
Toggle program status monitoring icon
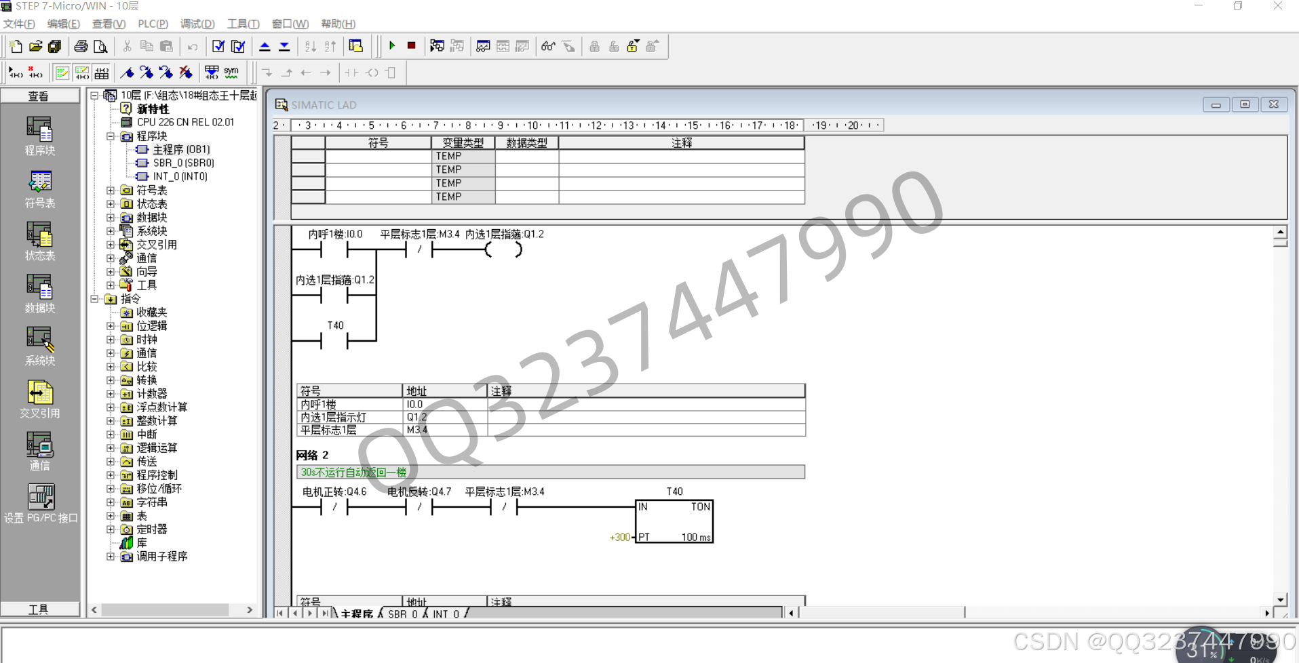(x=437, y=46)
